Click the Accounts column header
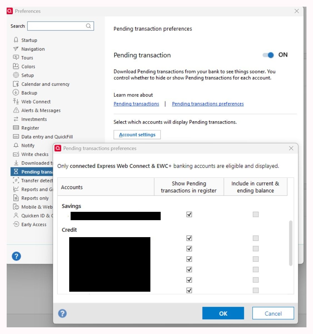The image size is (313, 334). pos(106,187)
